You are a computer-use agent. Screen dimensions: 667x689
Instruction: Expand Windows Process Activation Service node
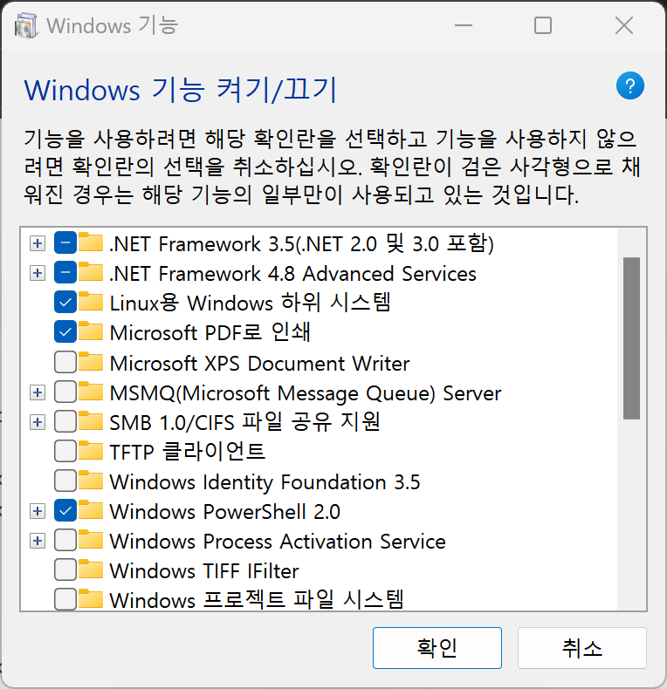[38, 541]
